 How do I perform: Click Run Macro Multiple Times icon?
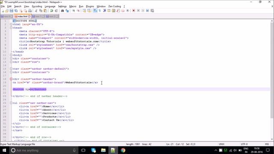coord(147,11)
